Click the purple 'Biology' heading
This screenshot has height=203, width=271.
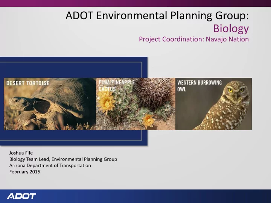[231, 28]
